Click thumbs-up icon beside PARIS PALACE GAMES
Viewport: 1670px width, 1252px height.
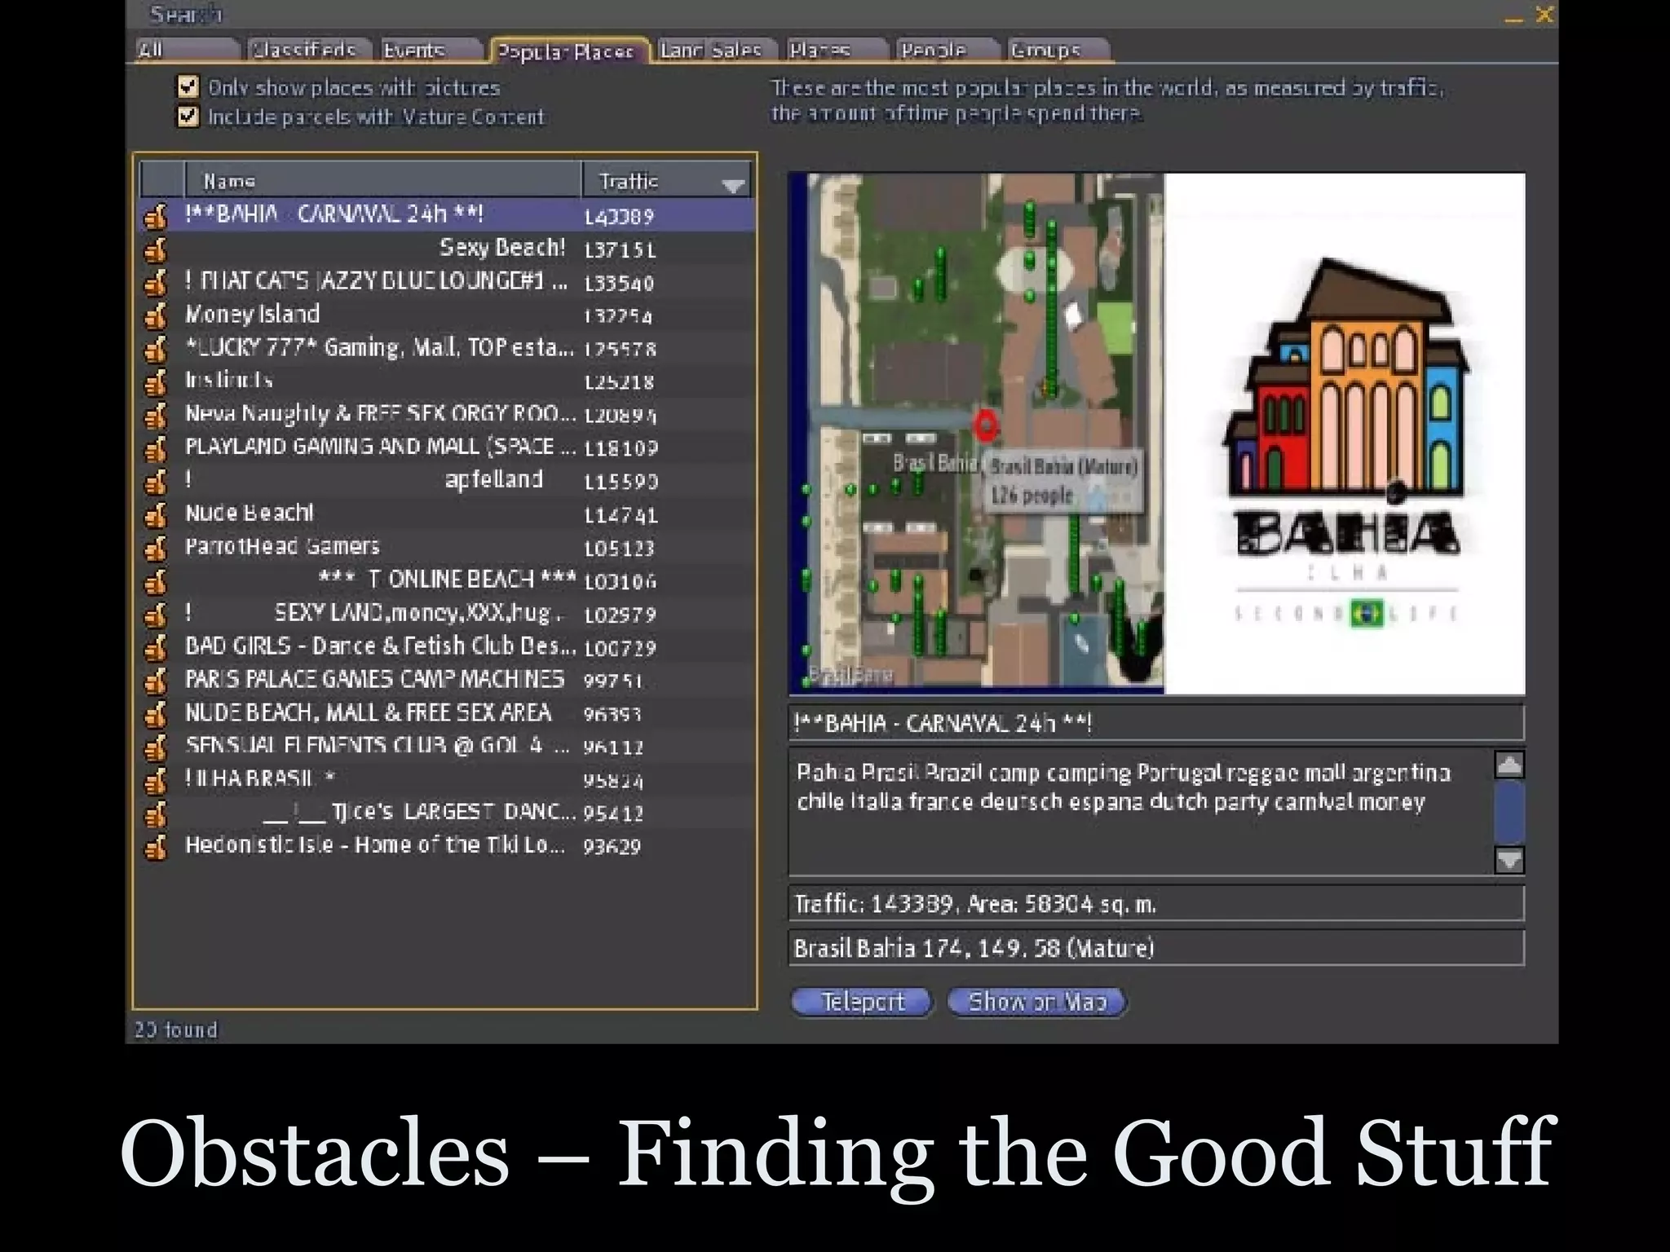click(x=156, y=681)
